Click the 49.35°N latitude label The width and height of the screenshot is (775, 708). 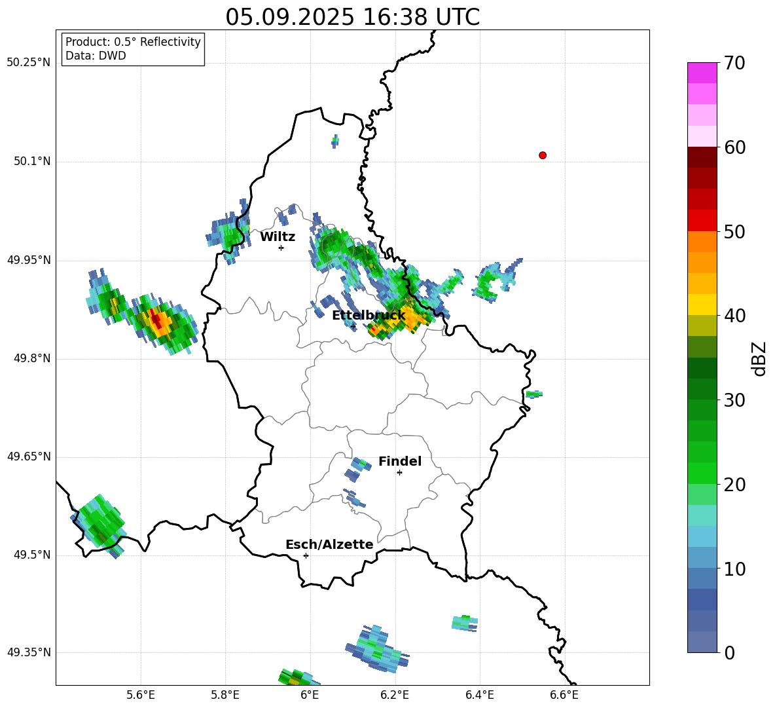tap(29, 652)
